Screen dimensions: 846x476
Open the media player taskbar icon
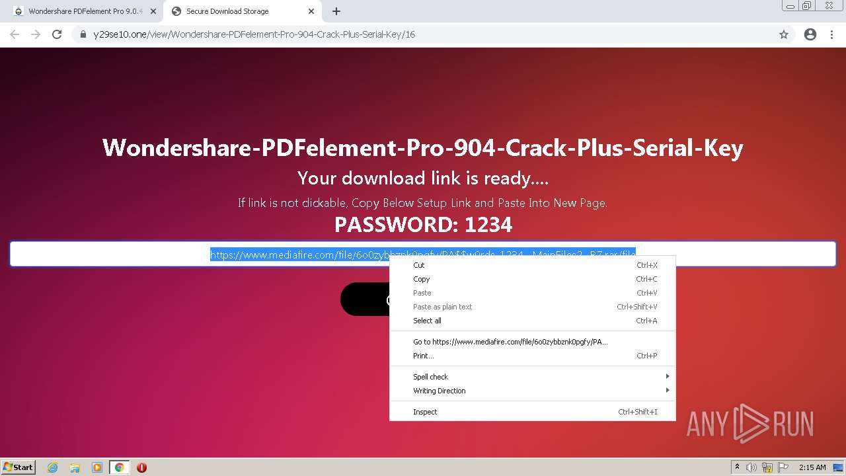(97, 467)
